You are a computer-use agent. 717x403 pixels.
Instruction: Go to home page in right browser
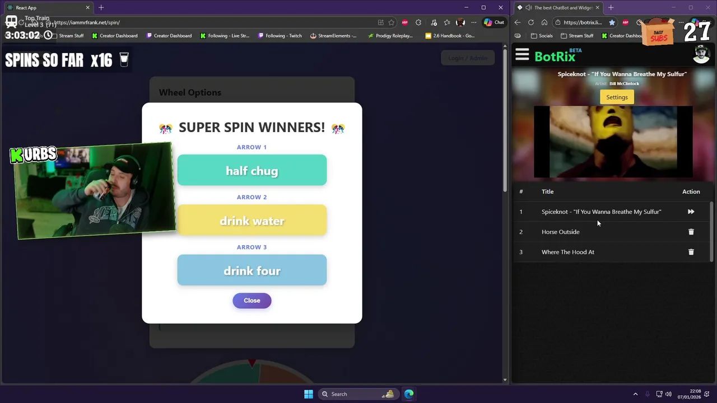544,22
